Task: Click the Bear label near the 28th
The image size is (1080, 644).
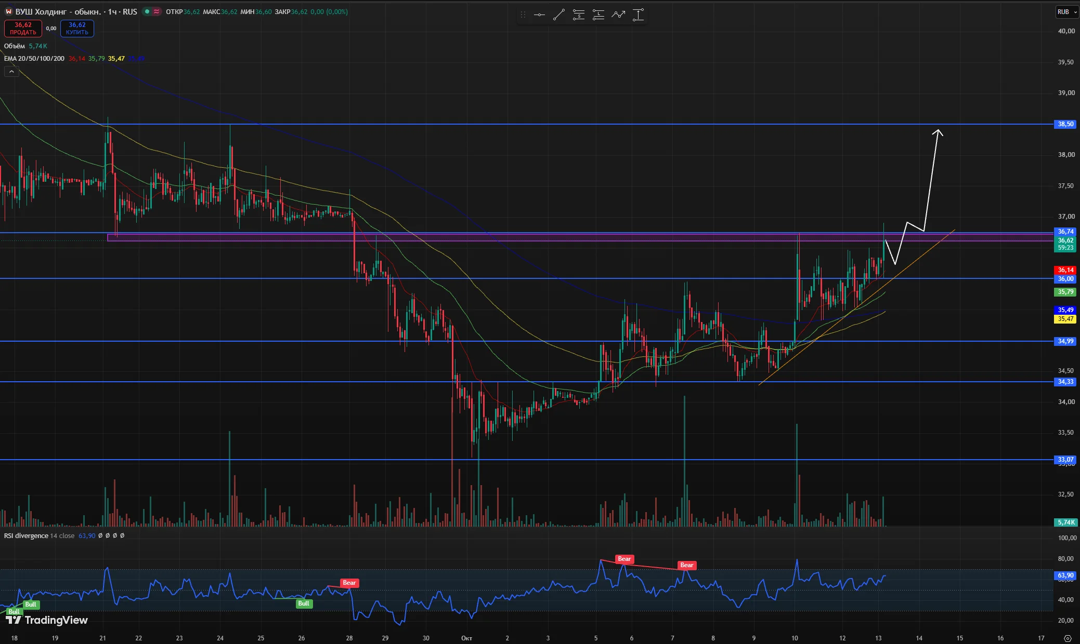Action: click(x=349, y=583)
